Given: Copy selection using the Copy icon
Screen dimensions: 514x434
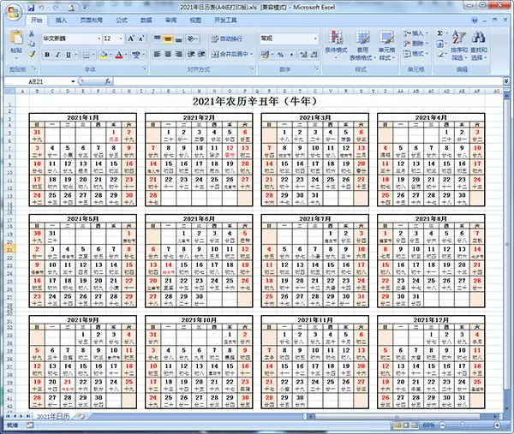Looking at the screenshot, I should [32, 44].
